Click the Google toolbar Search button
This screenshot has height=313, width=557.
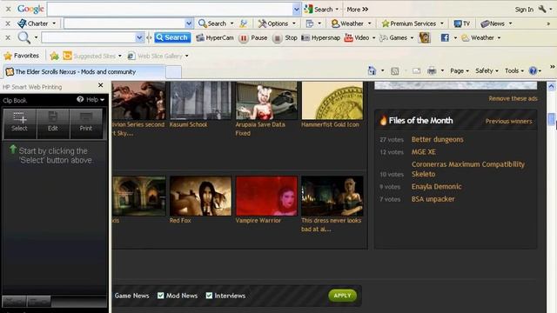(319, 10)
